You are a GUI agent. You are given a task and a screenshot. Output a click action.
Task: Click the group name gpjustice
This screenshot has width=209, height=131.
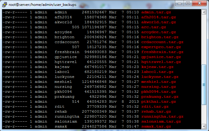[x=65, y=57]
